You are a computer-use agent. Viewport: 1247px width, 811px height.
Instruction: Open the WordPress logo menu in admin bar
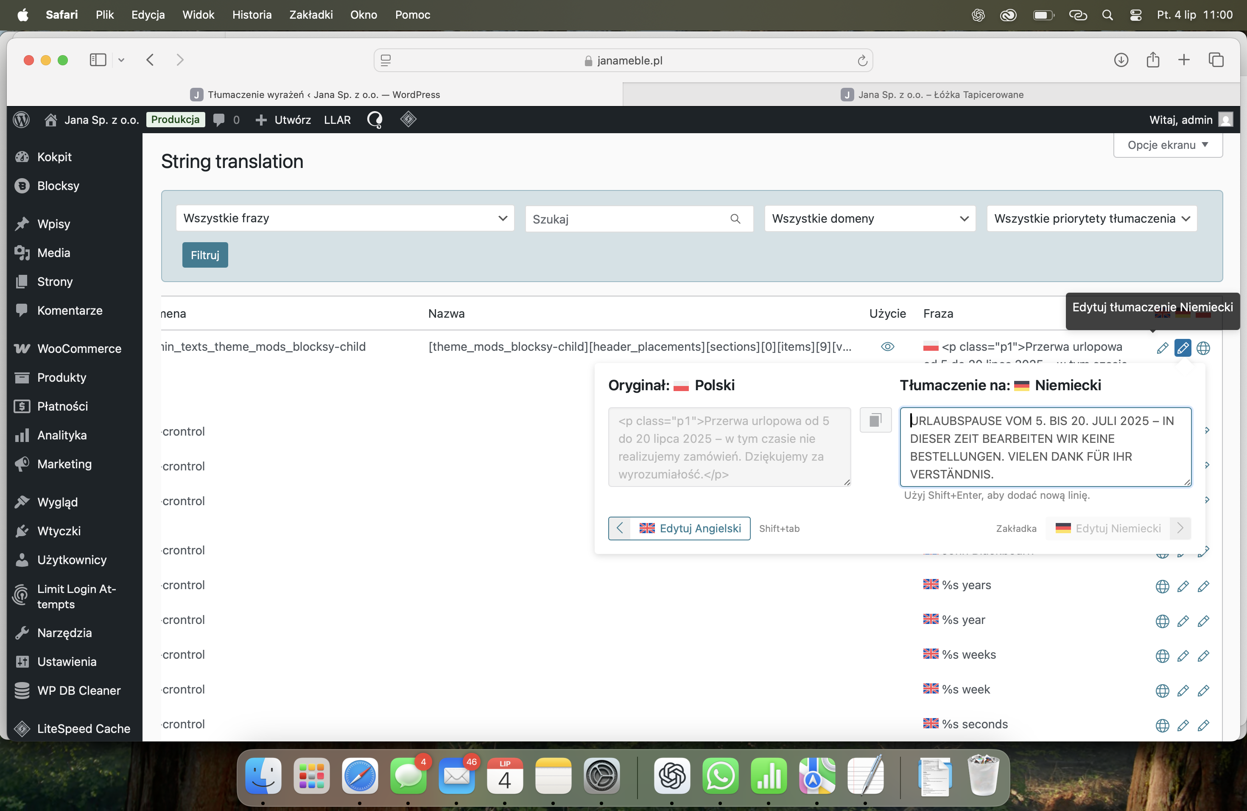coord(21,120)
